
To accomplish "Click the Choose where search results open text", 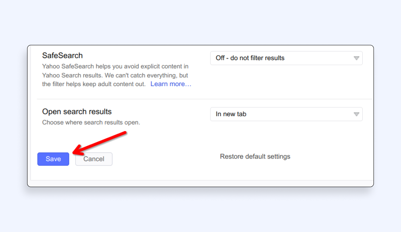I will [91, 122].
